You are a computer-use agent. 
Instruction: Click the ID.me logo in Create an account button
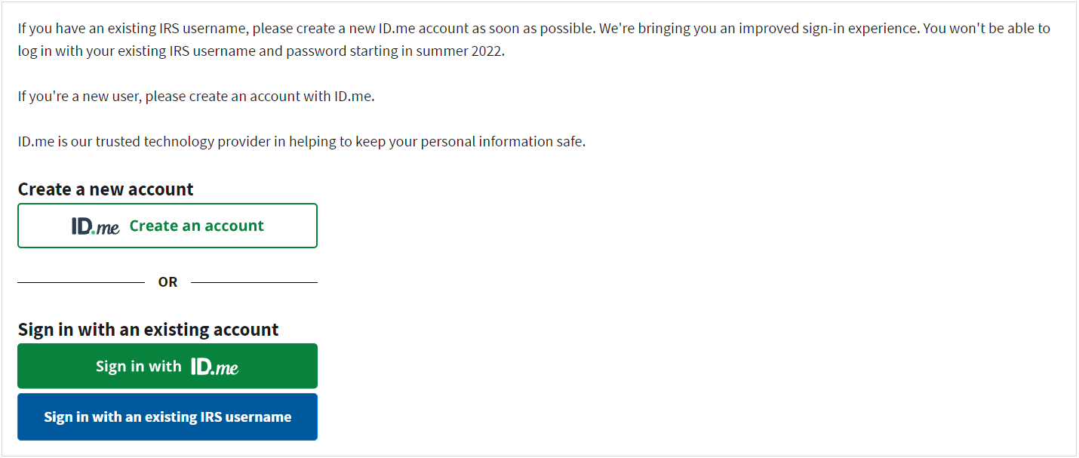click(96, 226)
